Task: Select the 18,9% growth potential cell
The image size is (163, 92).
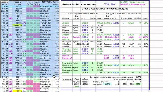Action: (107, 84)
